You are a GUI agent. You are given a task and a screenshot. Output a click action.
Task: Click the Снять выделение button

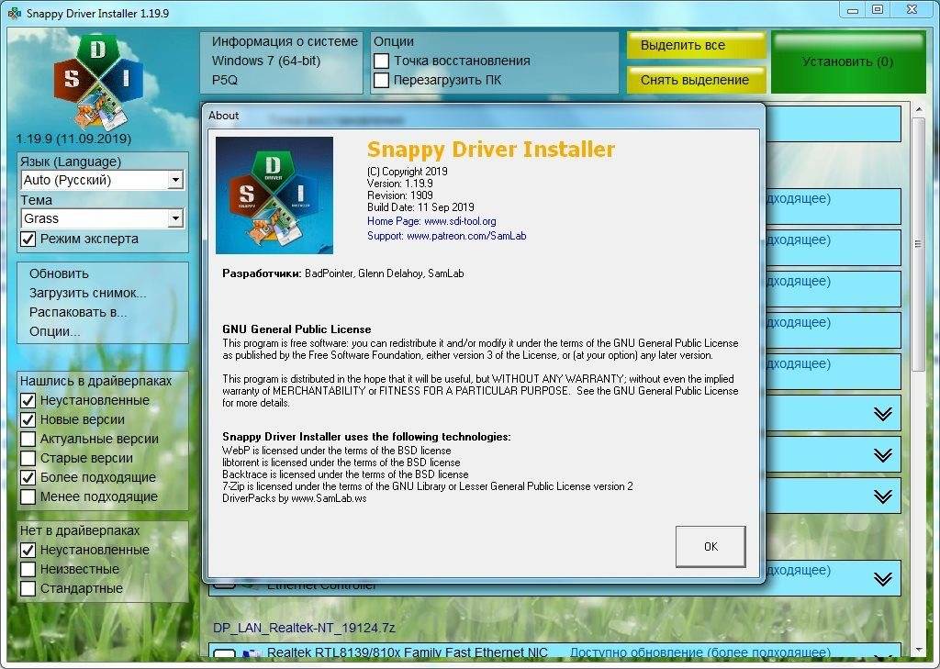[696, 80]
